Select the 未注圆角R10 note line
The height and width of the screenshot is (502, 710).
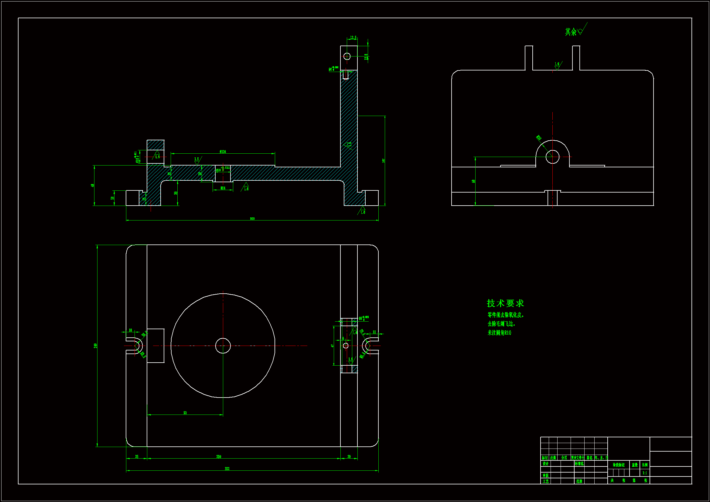pyautogui.click(x=500, y=333)
